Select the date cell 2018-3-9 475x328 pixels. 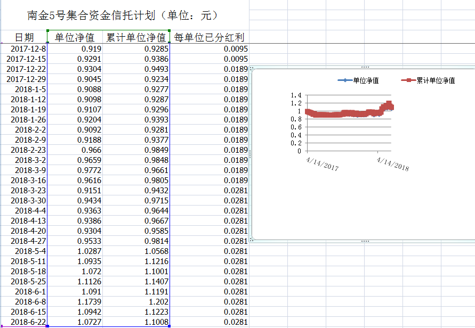pyautogui.click(x=24, y=170)
